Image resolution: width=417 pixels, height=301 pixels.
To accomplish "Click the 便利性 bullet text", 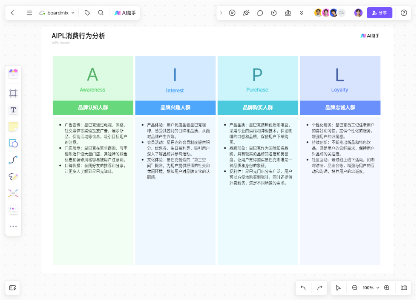I will (261, 178).
